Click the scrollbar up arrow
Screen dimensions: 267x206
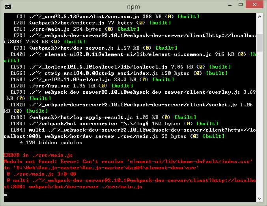[260, 17]
